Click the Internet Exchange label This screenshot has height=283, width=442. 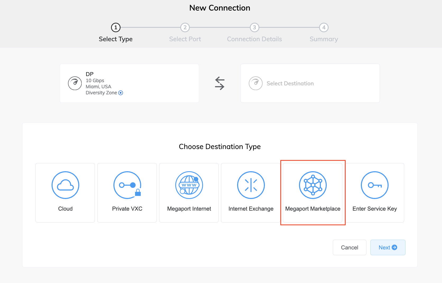coord(251,209)
